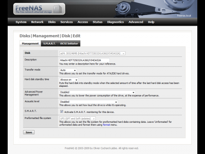
Task: Open the Diagnostics menu
Action: (x=115, y=22)
